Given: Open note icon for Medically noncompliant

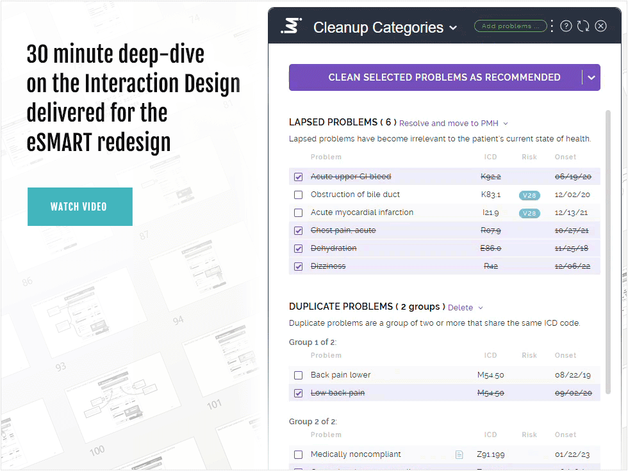Looking at the screenshot, I should 459,454.
